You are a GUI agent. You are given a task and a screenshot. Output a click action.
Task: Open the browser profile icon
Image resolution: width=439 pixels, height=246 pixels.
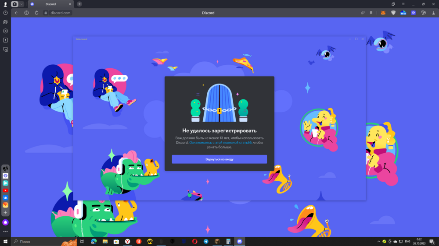coord(5,4)
